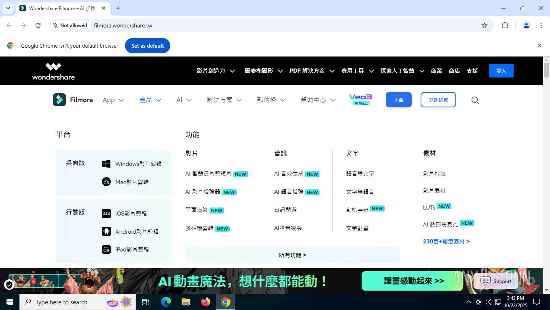Viewport: 550px width, 310px height.
Task: Open AI 音效生成 link
Action: pyautogui.click(x=289, y=174)
